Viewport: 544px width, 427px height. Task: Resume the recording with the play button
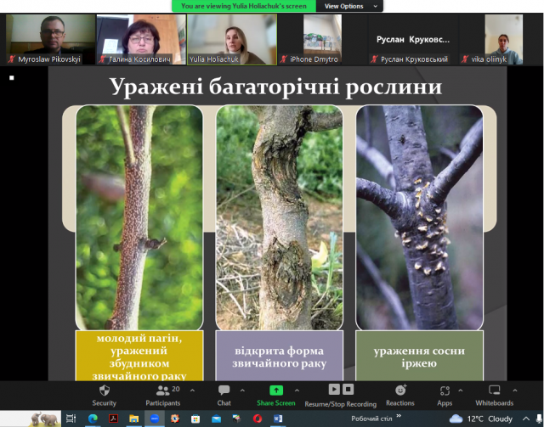click(x=334, y=389)
